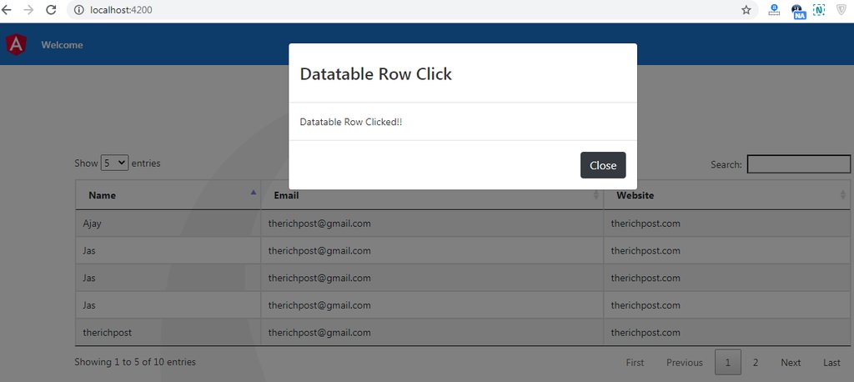The height and width of the screenshot is (382, 854).
Task: Click the website cell in the therichpost row
Action: coord(727,333)
